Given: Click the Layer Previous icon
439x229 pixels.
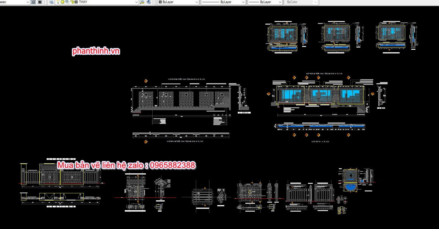Looking at the screenshot, I should [149, 2].
